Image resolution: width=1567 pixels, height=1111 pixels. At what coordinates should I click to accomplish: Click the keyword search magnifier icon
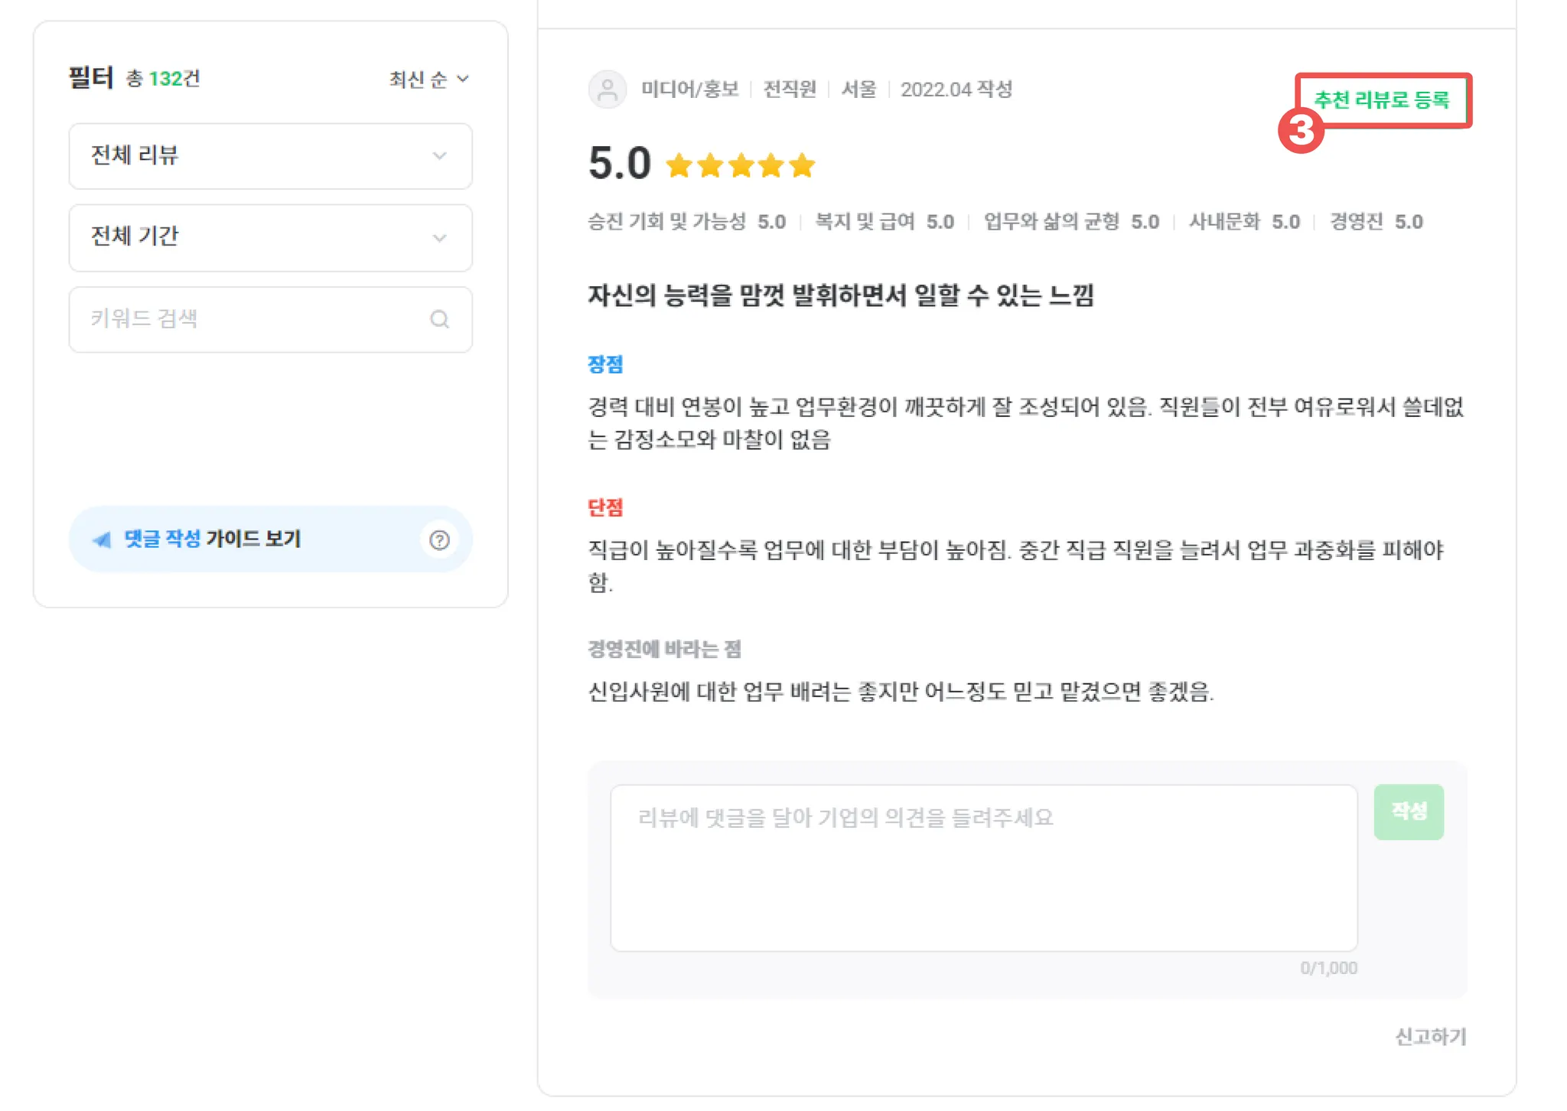(439, 319)
